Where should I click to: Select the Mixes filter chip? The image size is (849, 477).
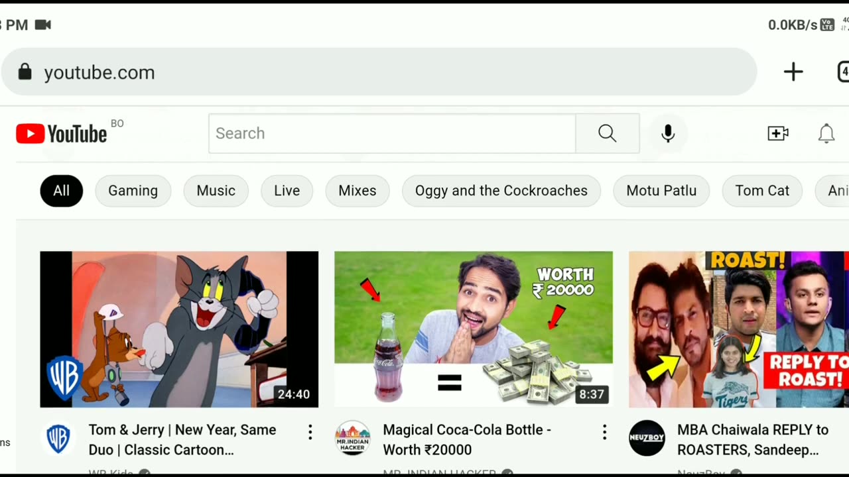(x=358, y=191)
